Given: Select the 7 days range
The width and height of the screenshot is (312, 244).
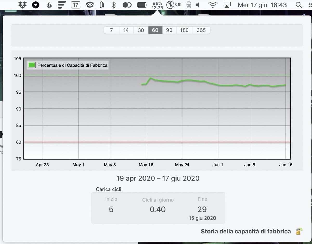Looking at the screenshot, I should point(112,30).
